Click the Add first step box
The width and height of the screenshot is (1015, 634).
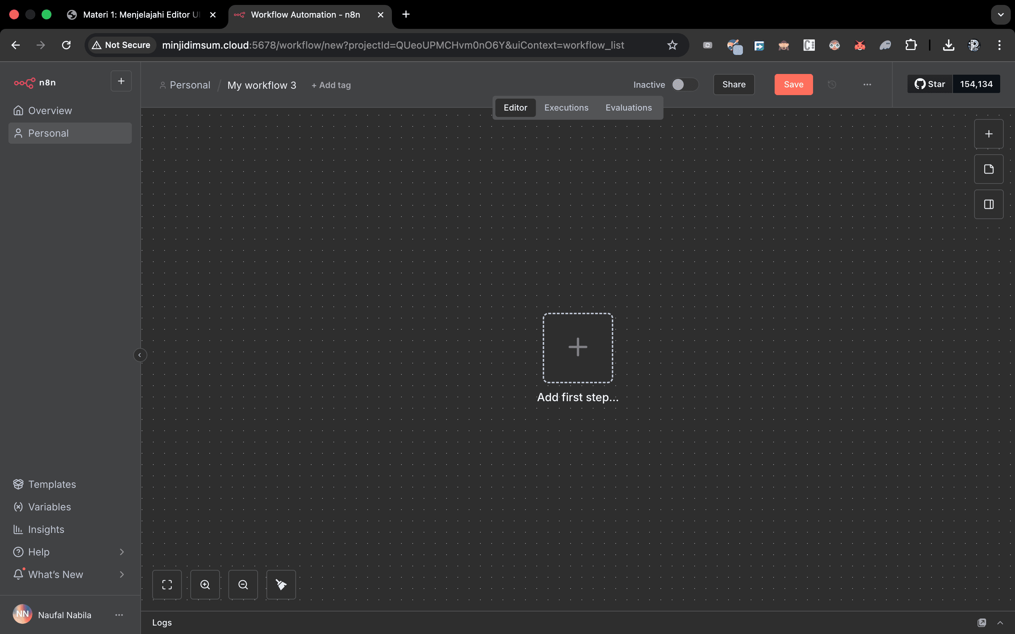578,348
